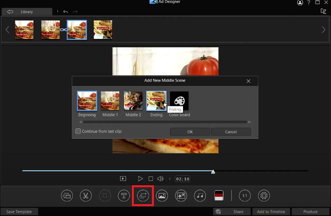The width and height of the screenshot is (331, 216).
Task: Click the replace media clip icon in toolbar
Action: [67, 196]
